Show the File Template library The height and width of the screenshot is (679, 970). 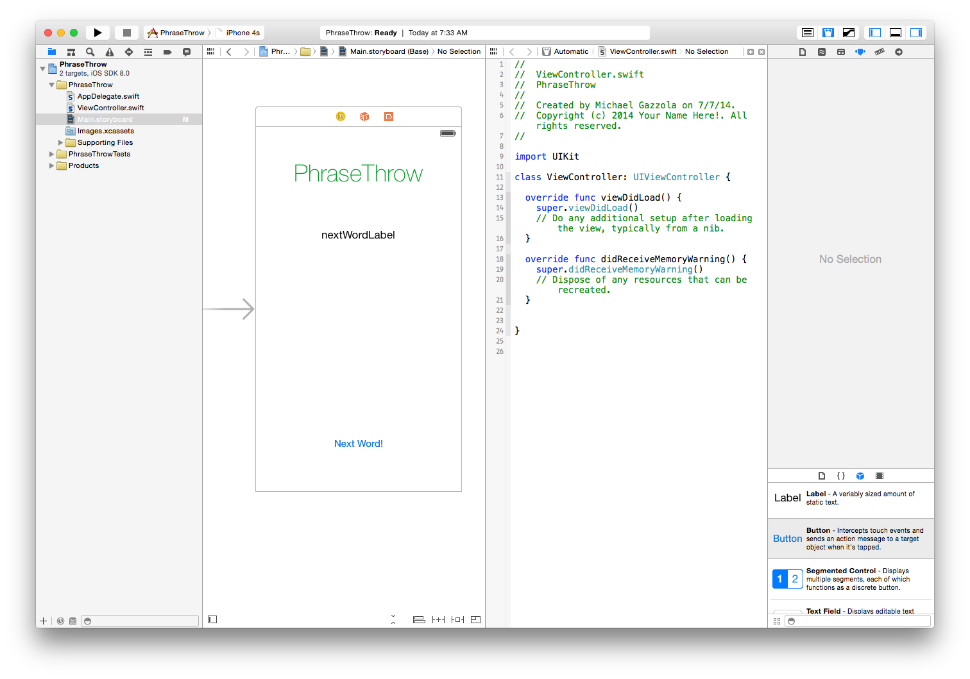pos(822,476)
